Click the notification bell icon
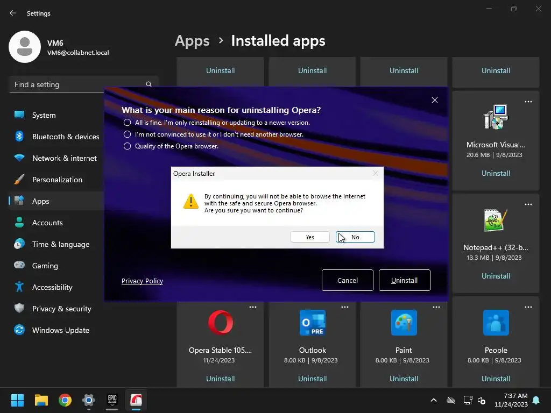Image resolution: width=551 pixels, height=413 pixels. [x=536, y=400]
